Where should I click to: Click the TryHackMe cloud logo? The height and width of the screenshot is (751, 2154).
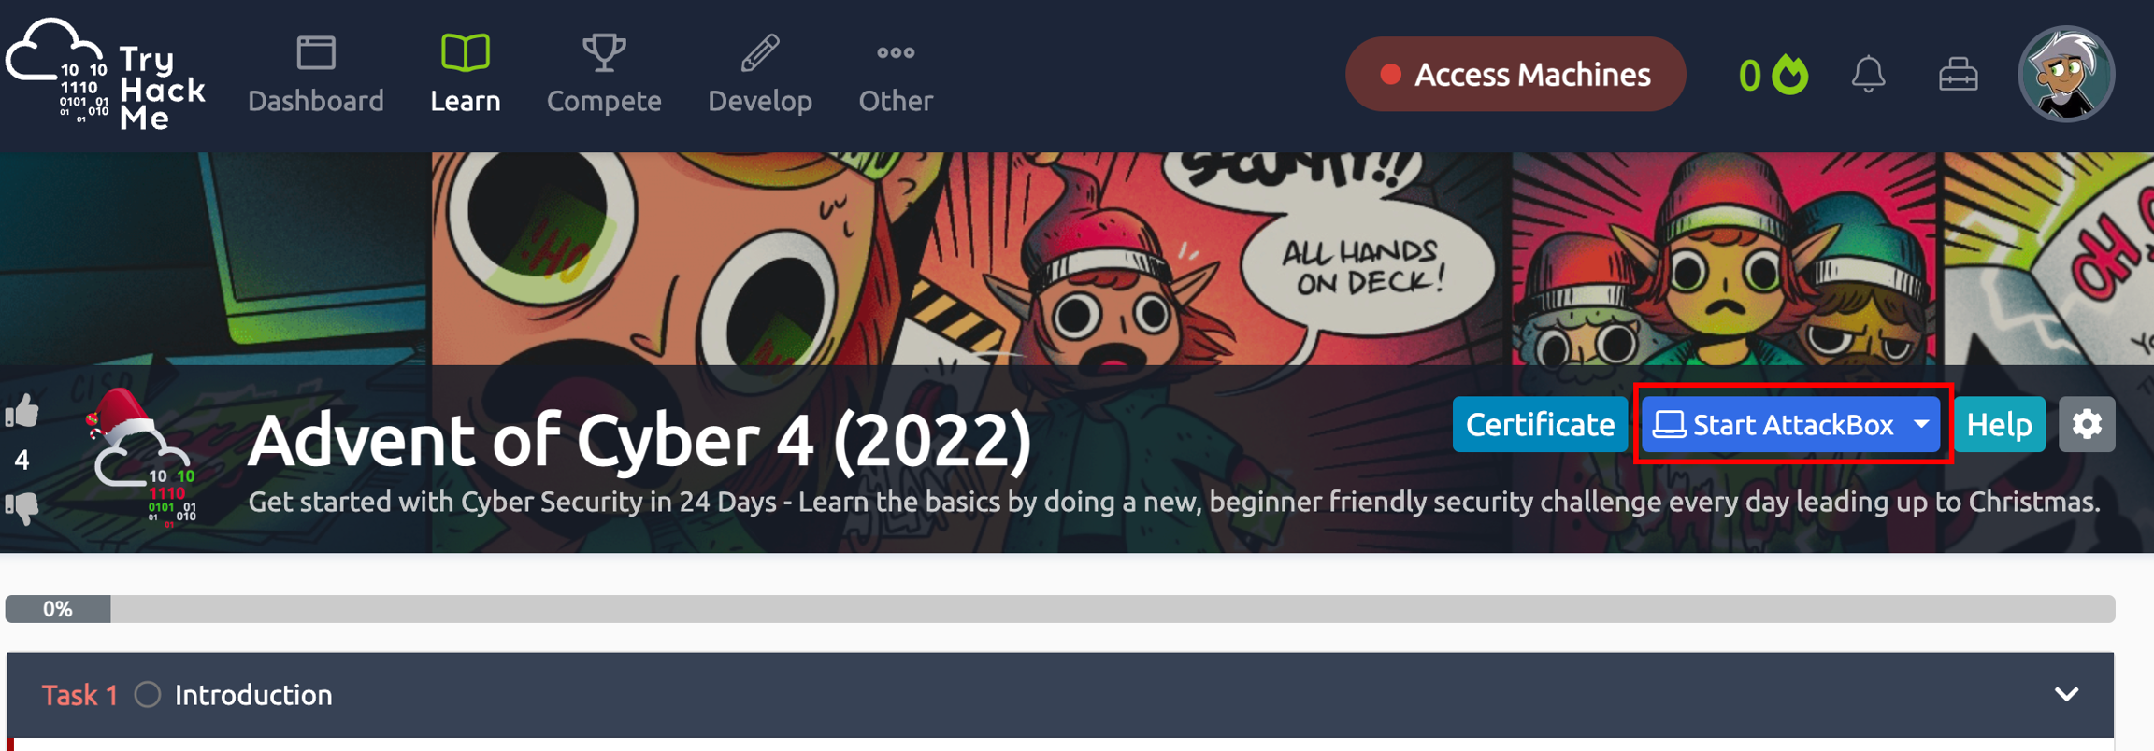[105, 74]
